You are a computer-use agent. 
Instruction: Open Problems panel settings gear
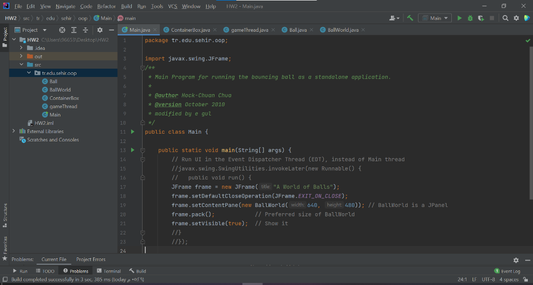pyautogui.click(x=516, y=260)
